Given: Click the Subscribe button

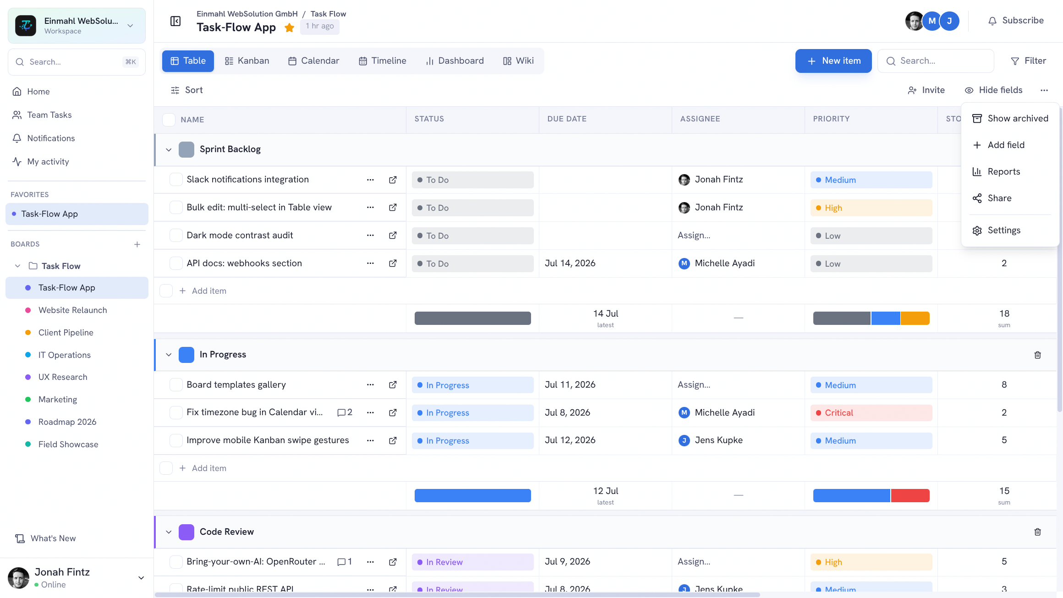Looking at the screenshot, I should (x=1016, y=21).
